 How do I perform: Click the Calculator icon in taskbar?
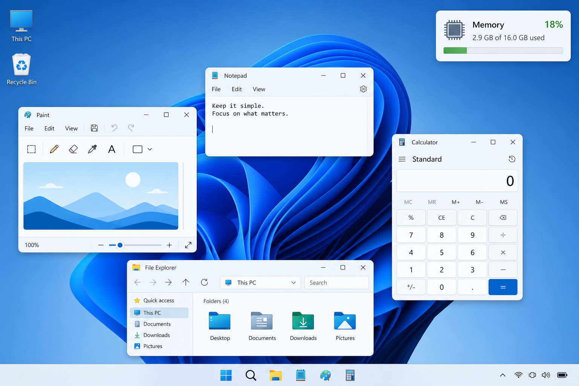click(x=350, y=375)
